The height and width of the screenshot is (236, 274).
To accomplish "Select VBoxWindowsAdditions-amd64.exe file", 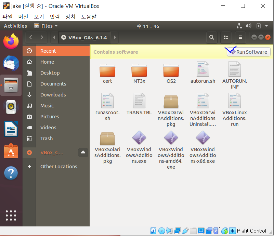I will click(x=171, y=150).
